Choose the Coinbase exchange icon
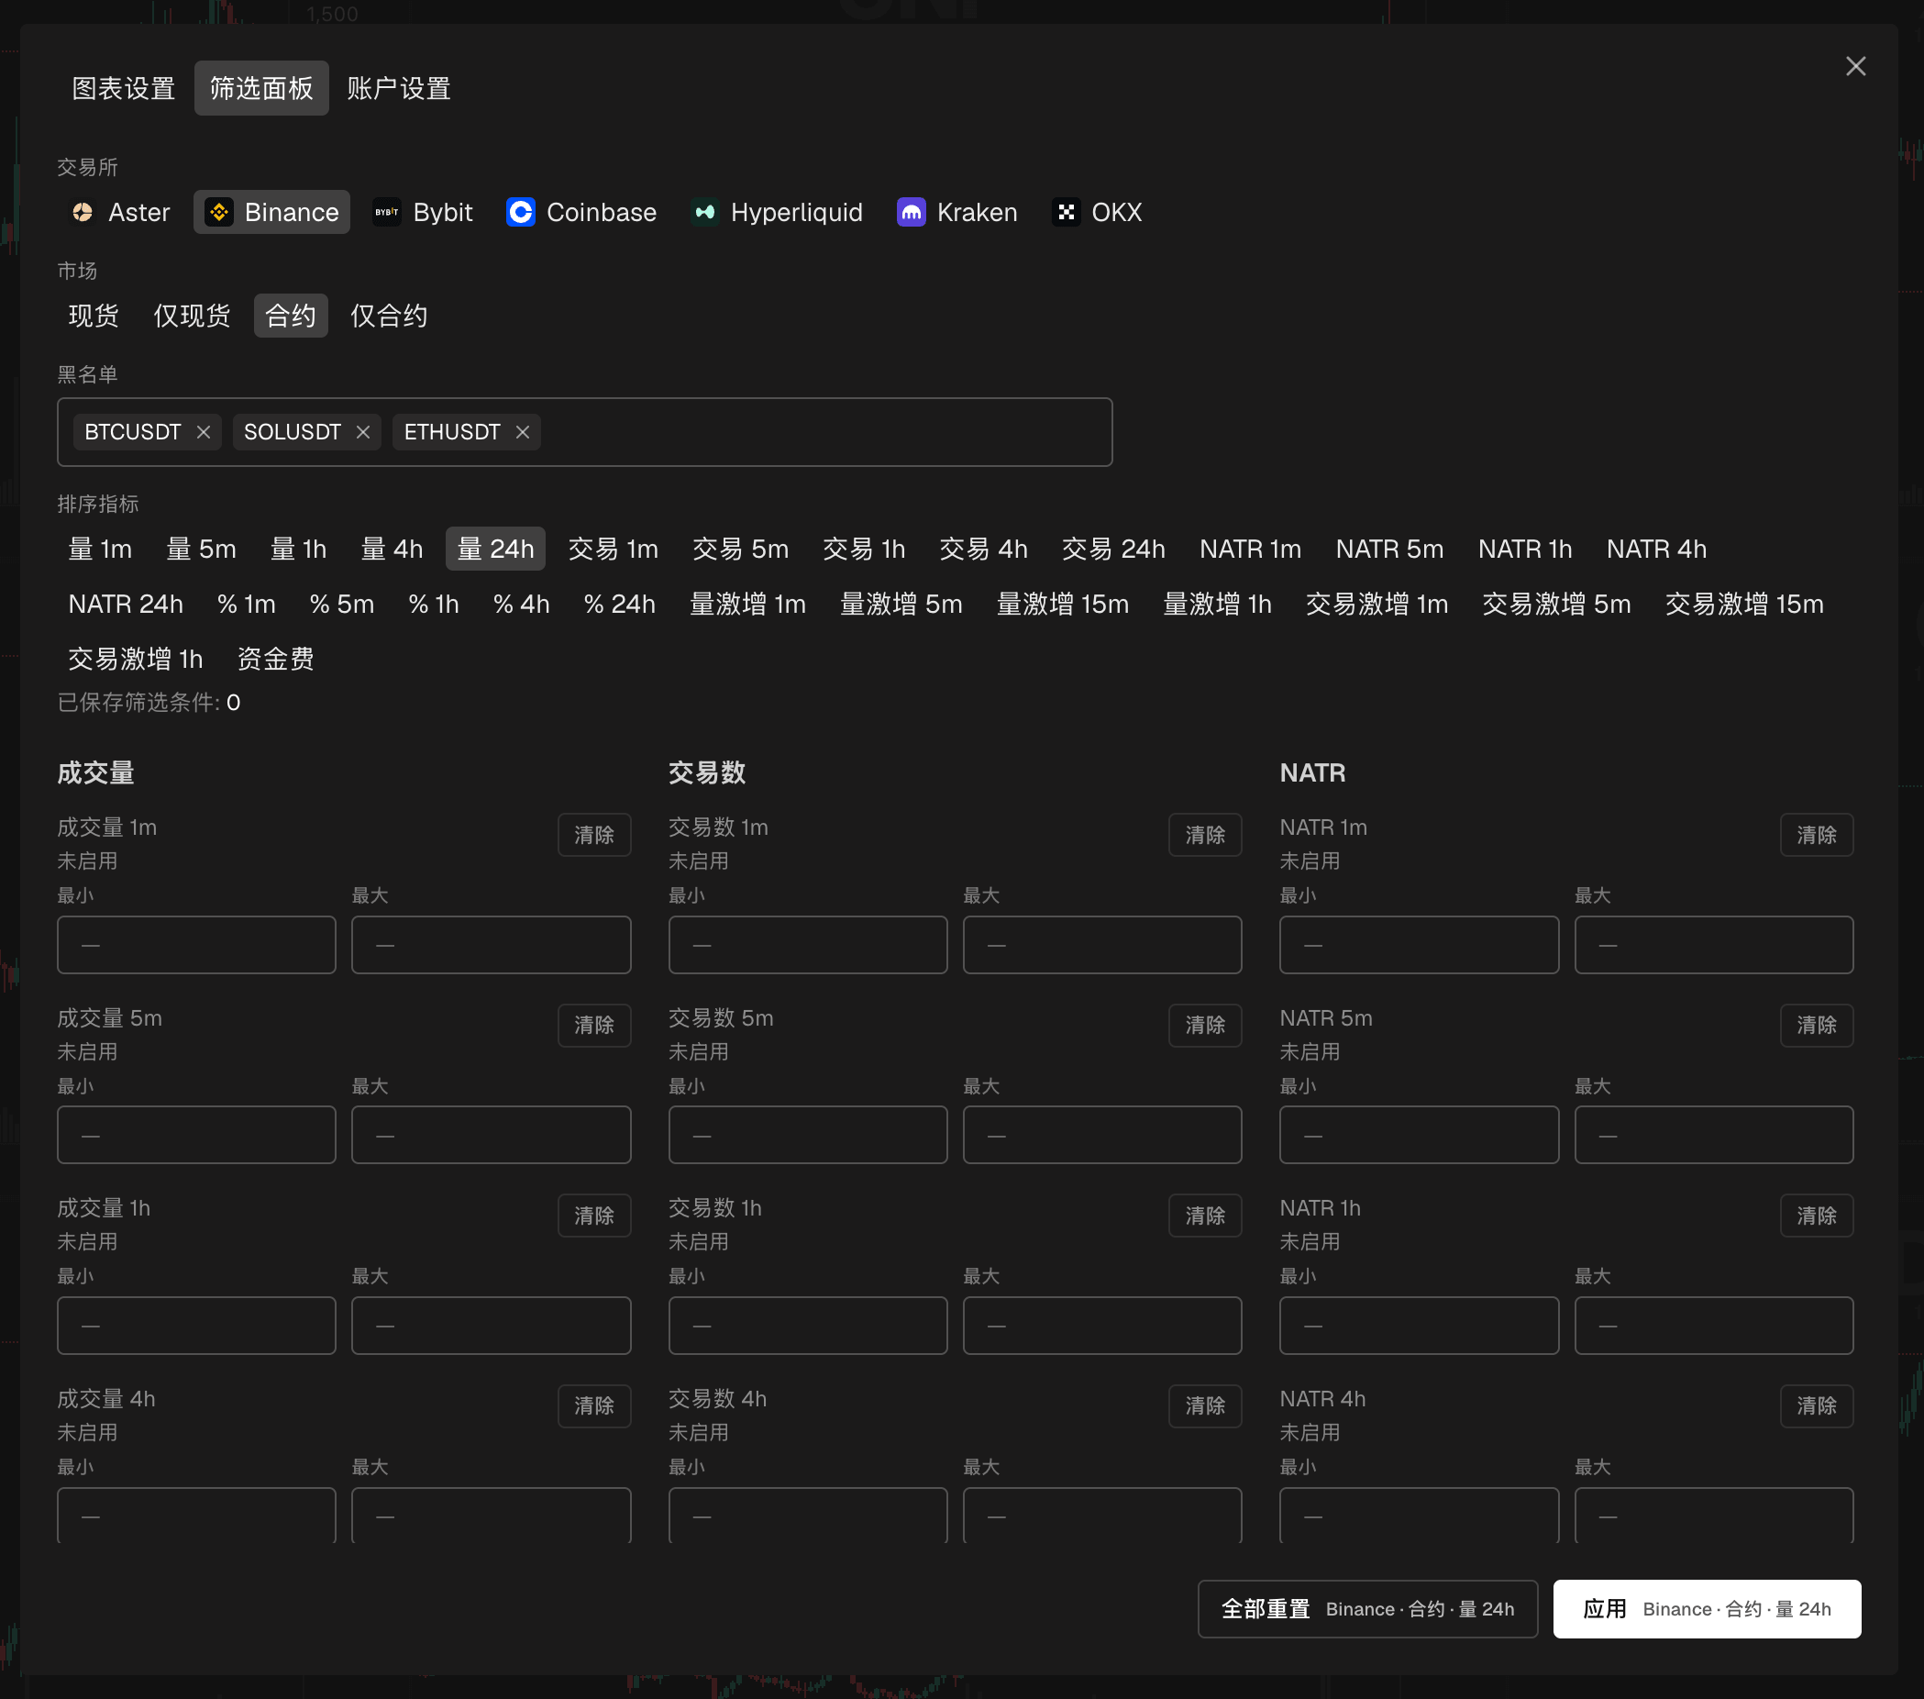 521,212
